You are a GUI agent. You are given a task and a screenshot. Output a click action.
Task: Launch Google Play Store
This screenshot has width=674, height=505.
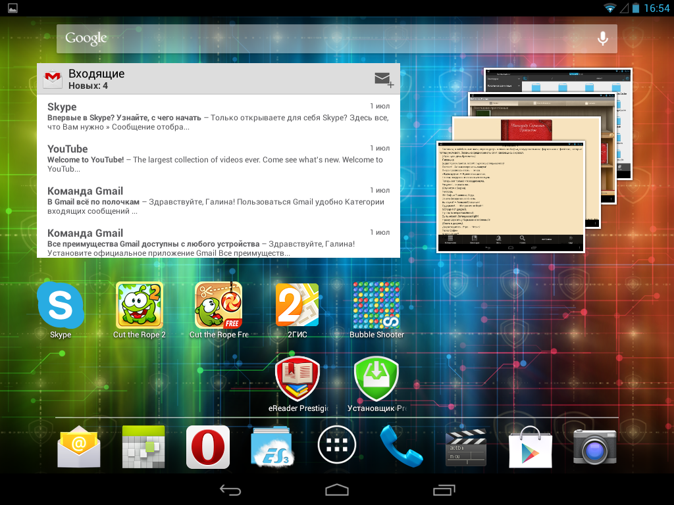click(x=531, y=447)
